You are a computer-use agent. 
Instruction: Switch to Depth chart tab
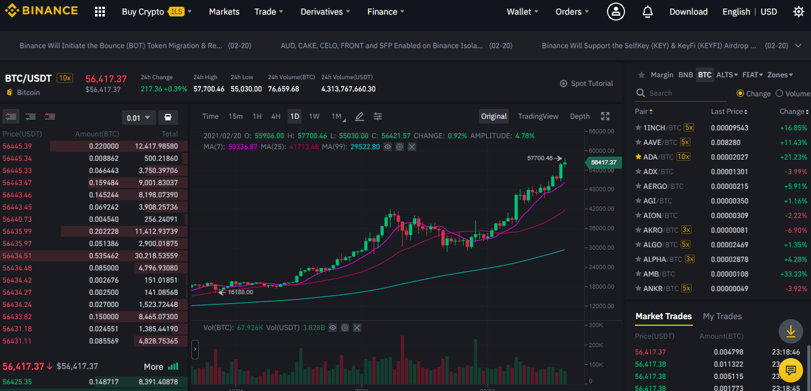click(x=579, y=116)
